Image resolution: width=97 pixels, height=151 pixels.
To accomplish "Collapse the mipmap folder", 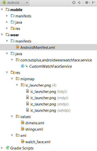I will coord(12,79).
